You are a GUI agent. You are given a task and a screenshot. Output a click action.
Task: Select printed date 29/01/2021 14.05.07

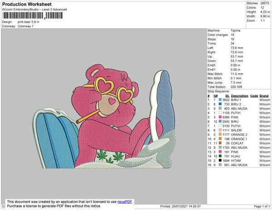pos(186,206)
